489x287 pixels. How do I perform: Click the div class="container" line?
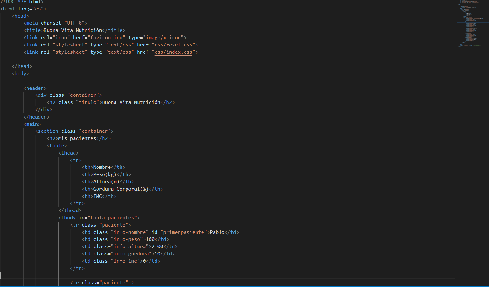(x=68, y=95)
